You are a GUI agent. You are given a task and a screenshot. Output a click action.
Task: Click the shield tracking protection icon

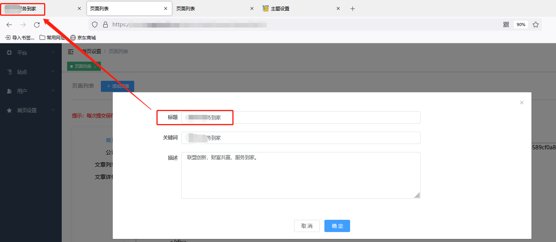[x=95, y=25]
